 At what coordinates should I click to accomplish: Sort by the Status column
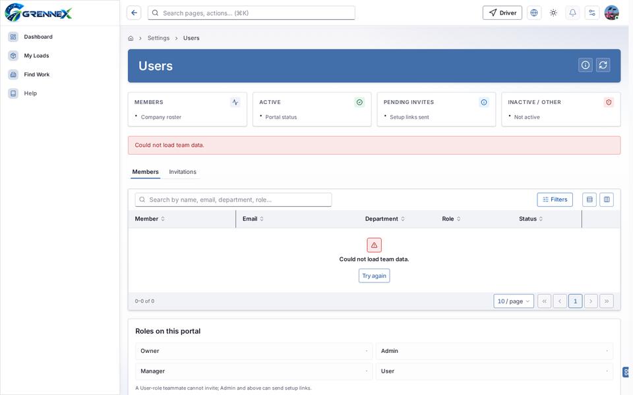pos(531,219)
